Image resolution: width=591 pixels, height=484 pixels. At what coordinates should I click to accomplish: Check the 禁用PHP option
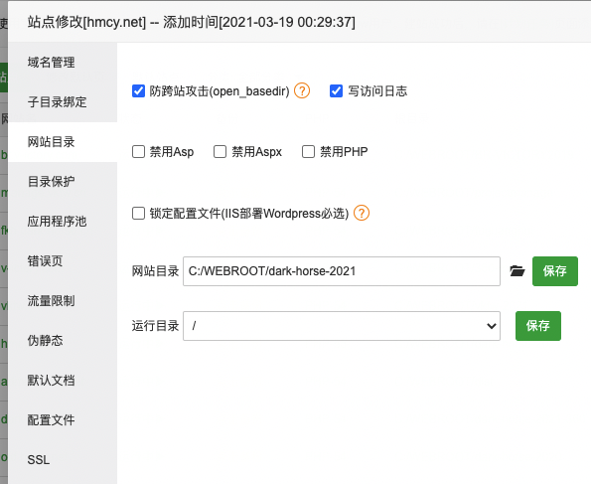point(308,152)
